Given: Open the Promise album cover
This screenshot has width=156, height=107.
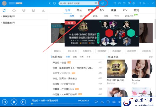Looking at the screenshot, I should pyautogui.click(x=141, y=68).
